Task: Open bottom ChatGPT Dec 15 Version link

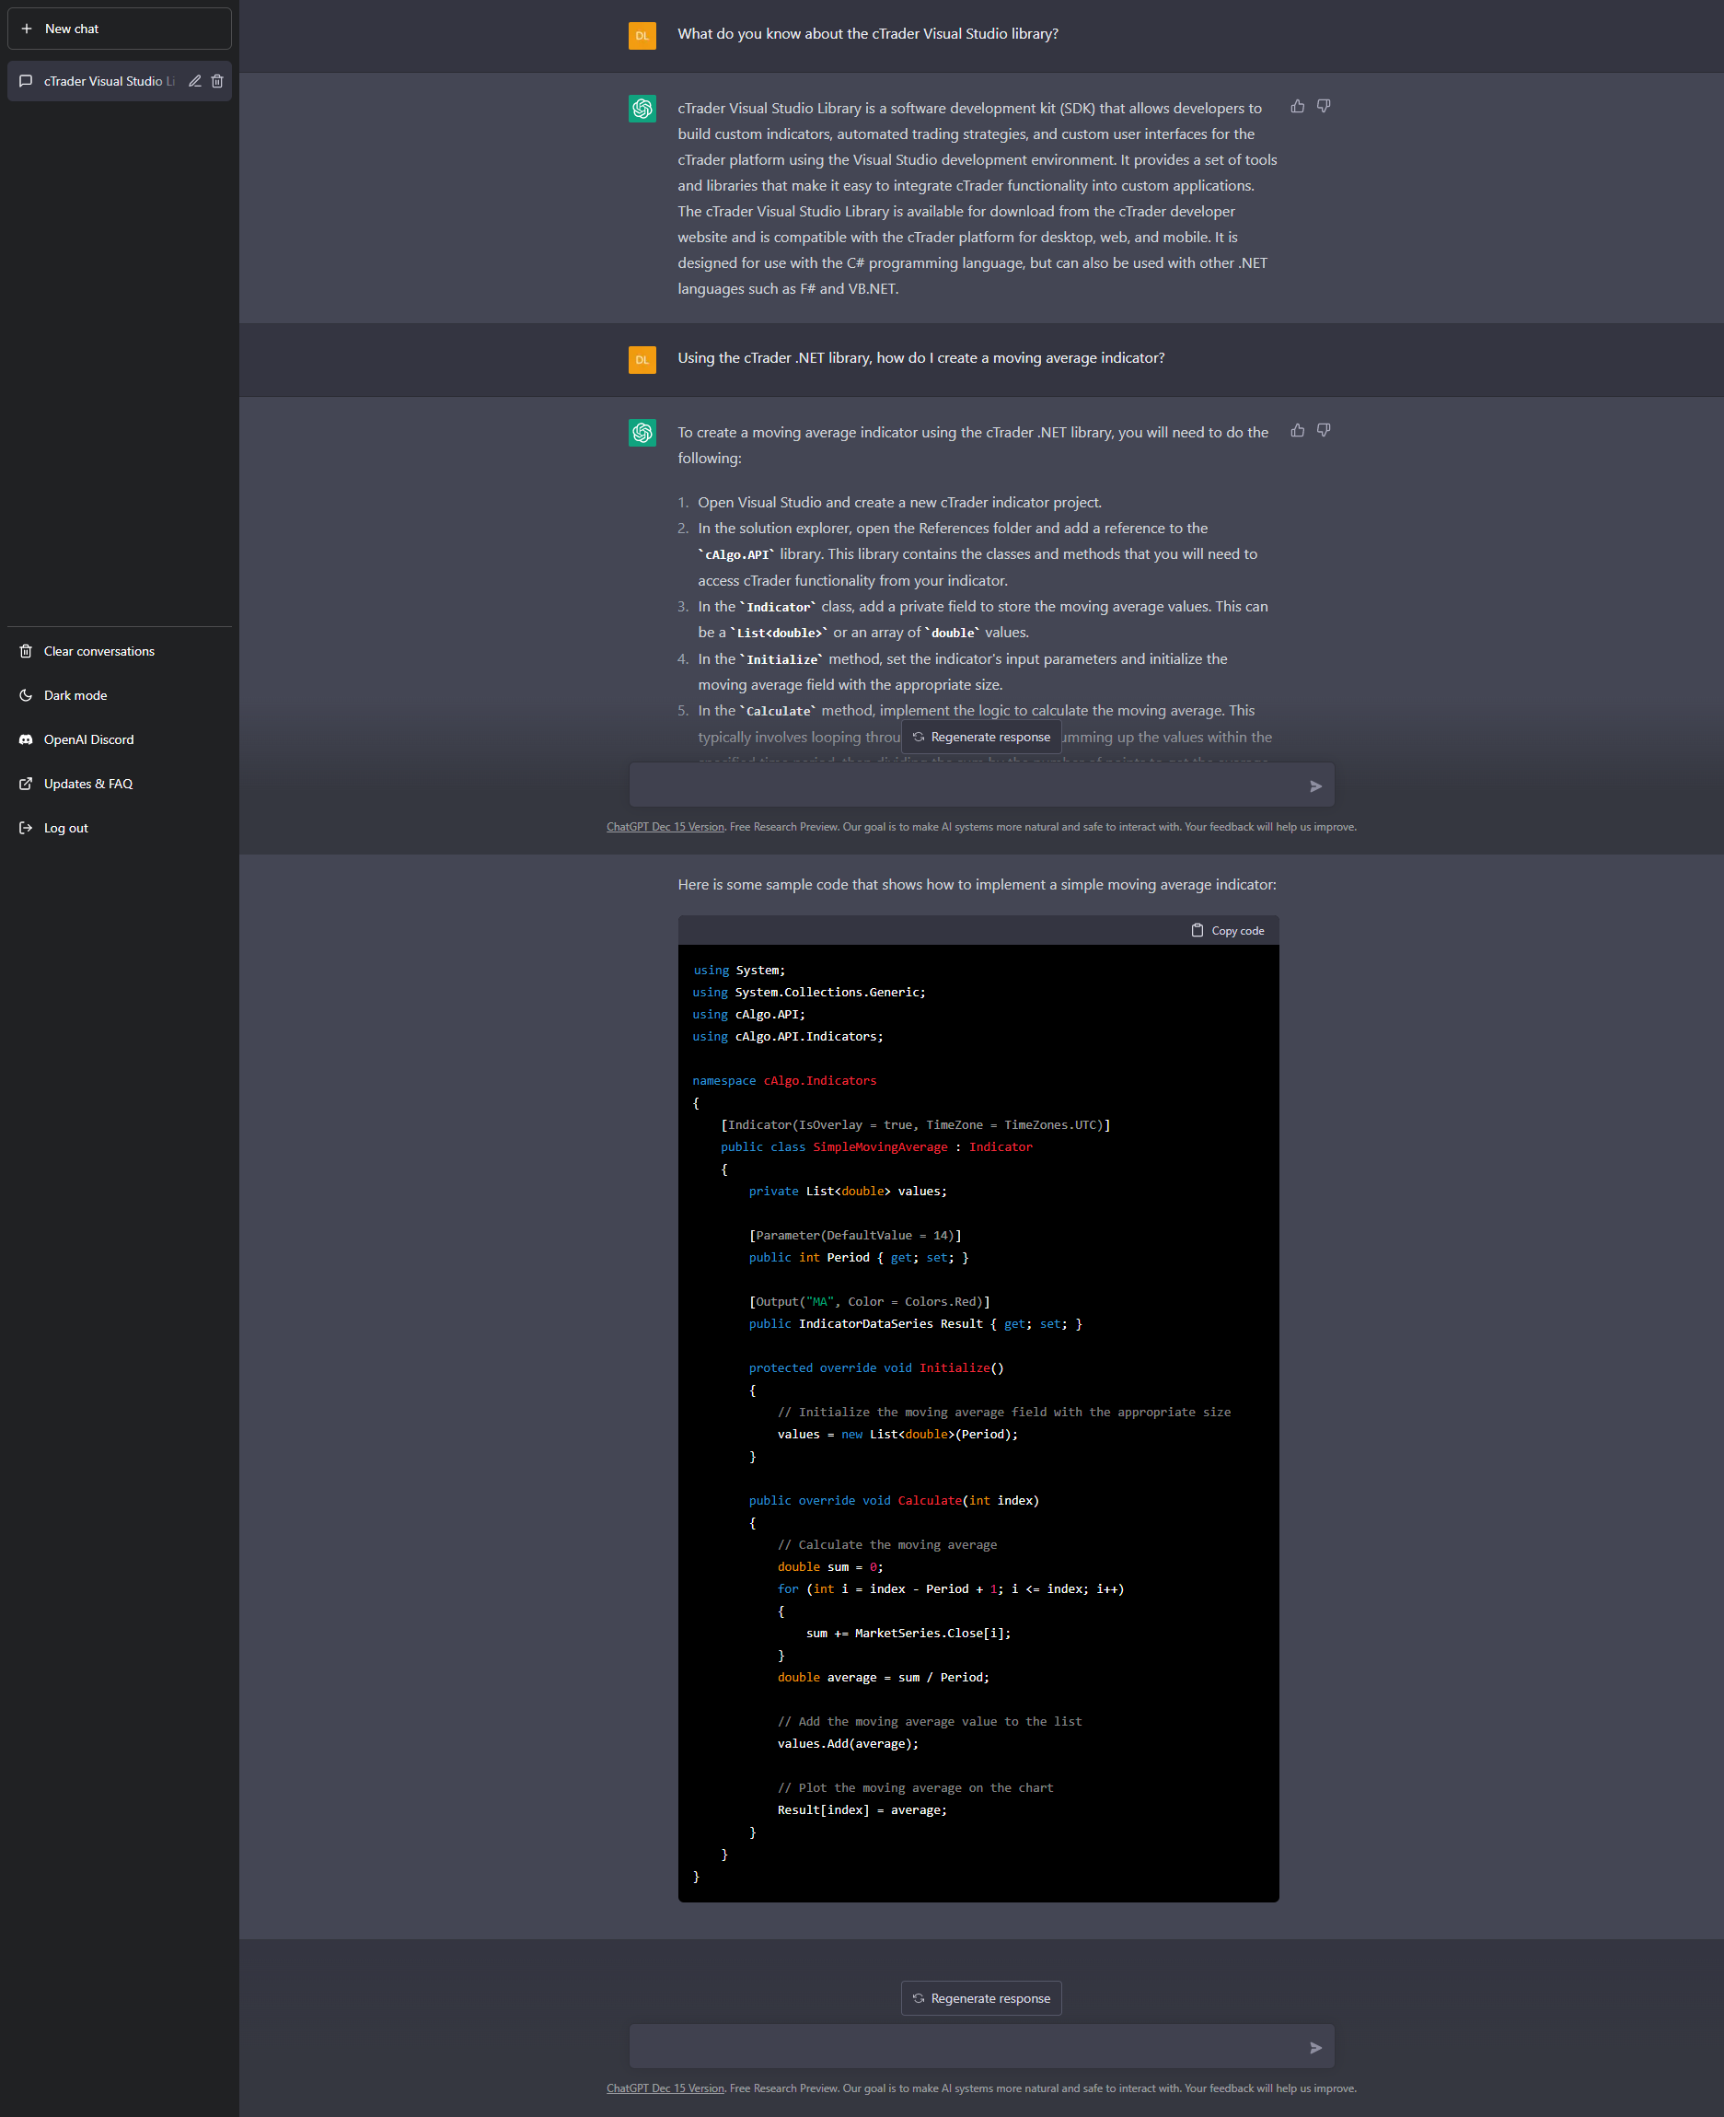Action: [665, 2088]
